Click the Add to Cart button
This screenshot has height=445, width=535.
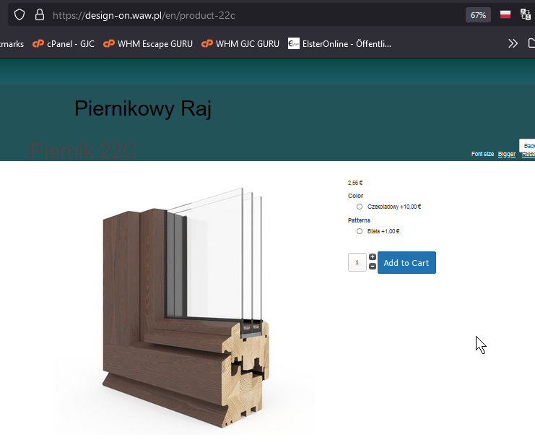406,263
